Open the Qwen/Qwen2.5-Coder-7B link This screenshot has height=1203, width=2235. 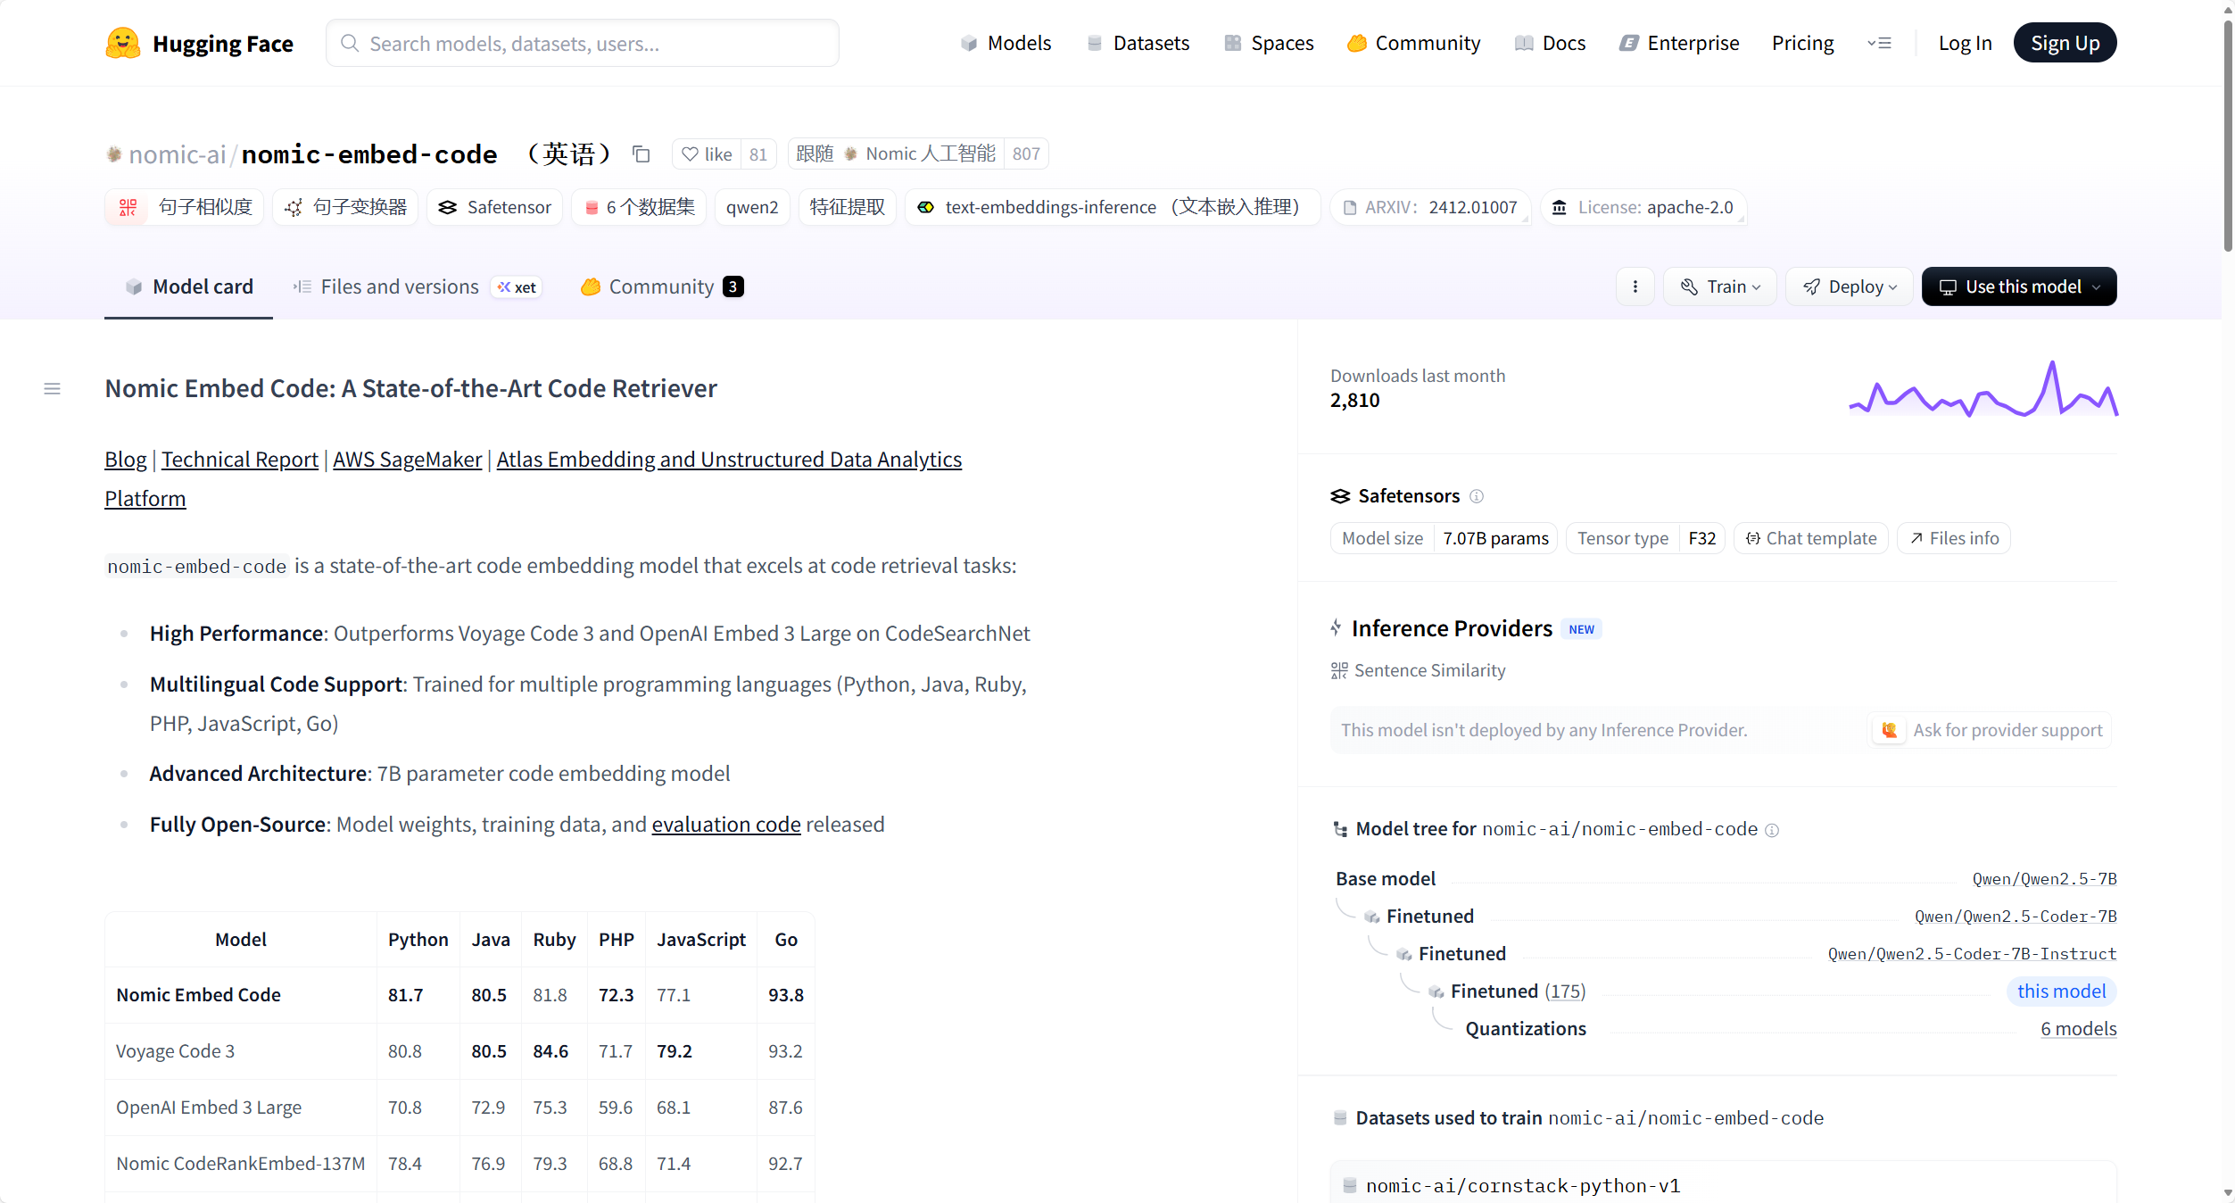click(x=2016, y=917)
